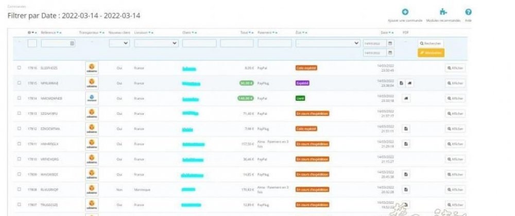This screenshot has height=216, width=515.
Task: Sort by ID column arrows
Action: (x=35, y=32)
